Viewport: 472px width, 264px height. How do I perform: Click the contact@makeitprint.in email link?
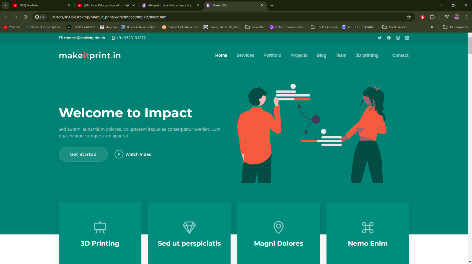pos(84,38)
